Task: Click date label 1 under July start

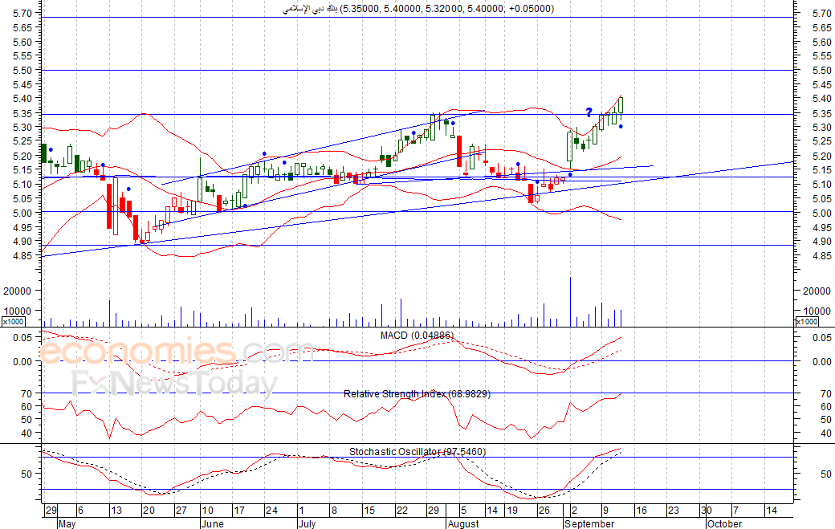Action: pos(301,511)
